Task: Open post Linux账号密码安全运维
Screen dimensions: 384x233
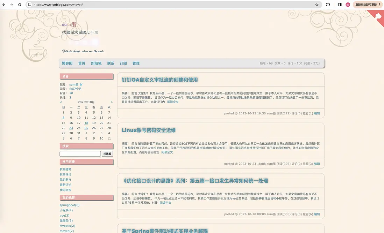Action: [149, 130]
